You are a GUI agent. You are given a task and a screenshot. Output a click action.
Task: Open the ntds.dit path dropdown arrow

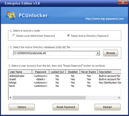(x=98, y=53)
